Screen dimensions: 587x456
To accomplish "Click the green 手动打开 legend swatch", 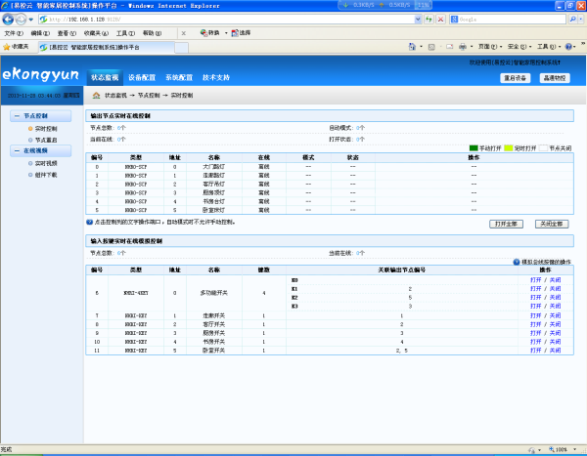I will click(474, 147).
